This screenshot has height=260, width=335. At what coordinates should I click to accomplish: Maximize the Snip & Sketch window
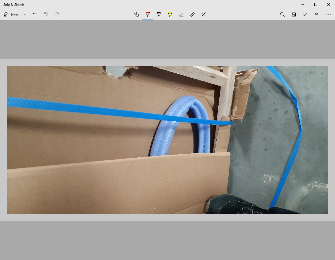[x=316, y=4]
